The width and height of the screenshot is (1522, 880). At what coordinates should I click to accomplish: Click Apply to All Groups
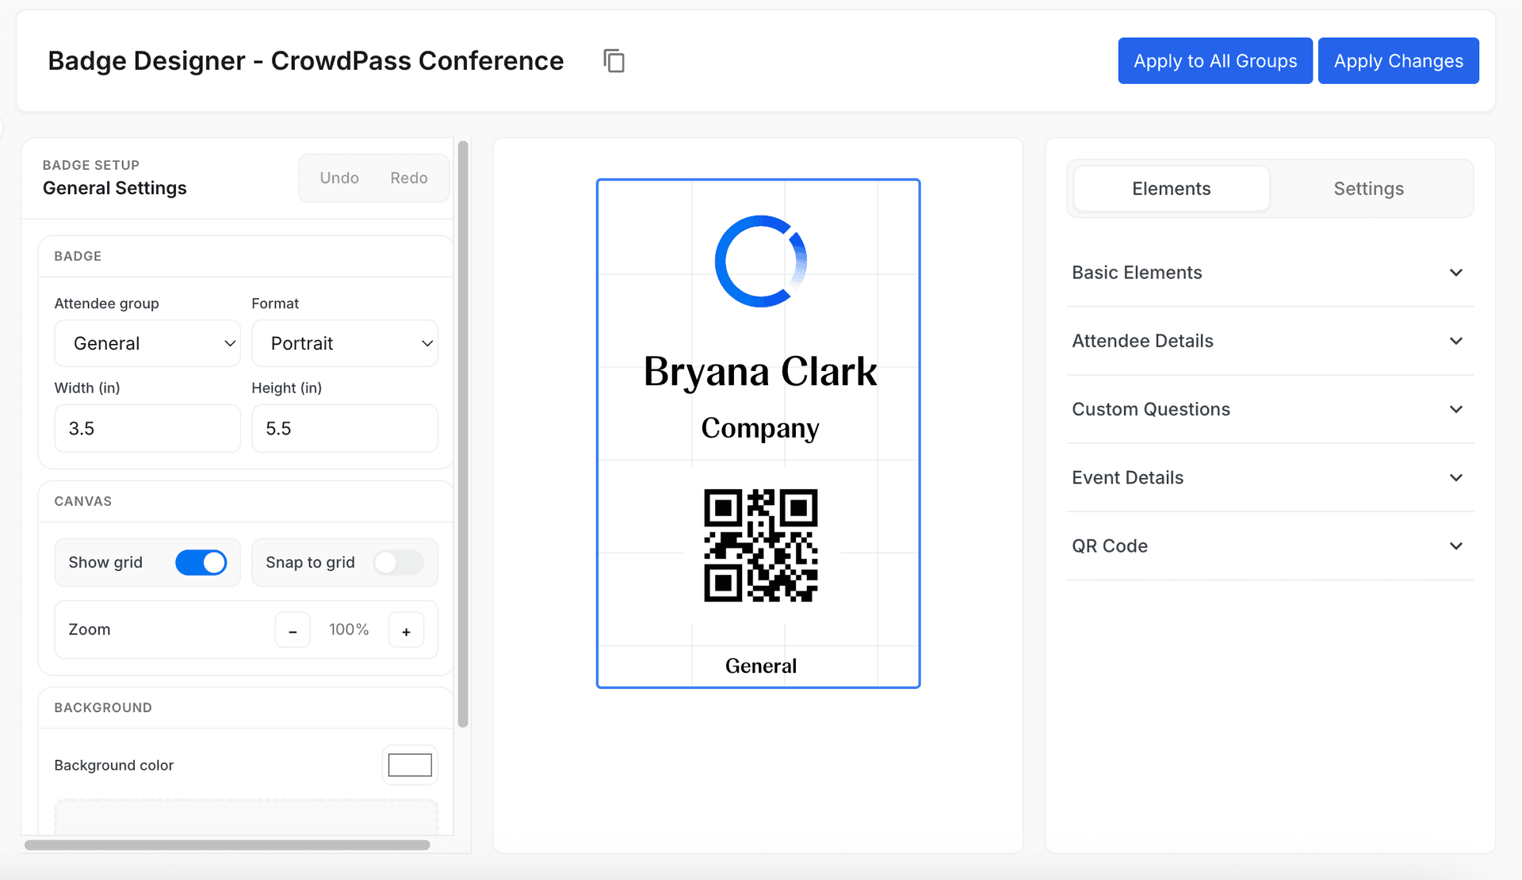click(1214, 60)
